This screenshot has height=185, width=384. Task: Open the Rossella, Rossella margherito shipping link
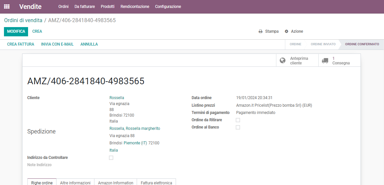135,129
